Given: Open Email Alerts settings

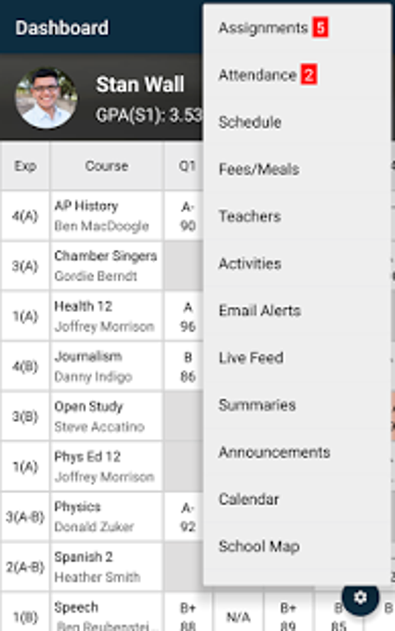Looking at the screenshot, I should pos(260,310).
